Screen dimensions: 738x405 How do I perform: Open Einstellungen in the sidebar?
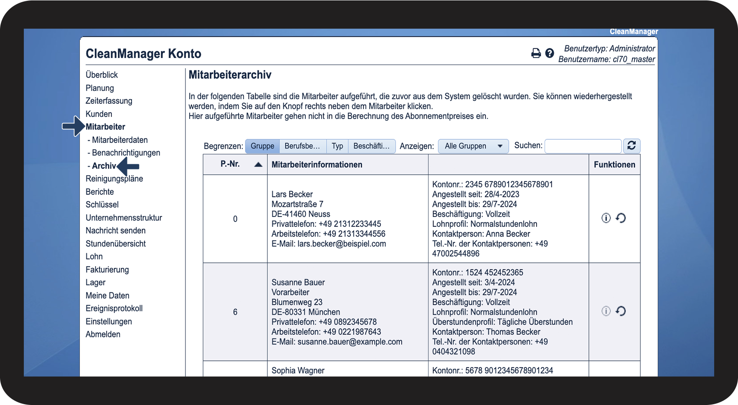coord(109,322)
